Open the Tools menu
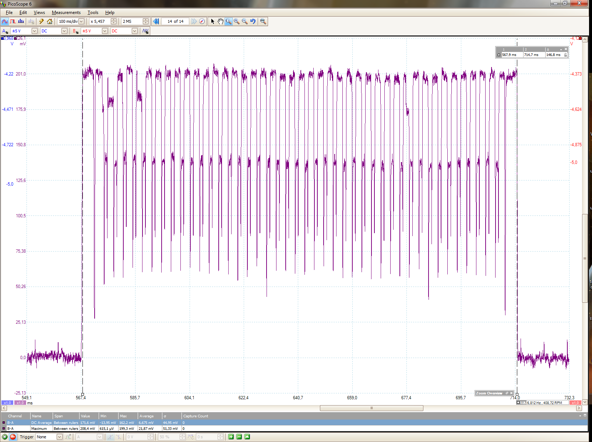 click(x=93, y=13)
